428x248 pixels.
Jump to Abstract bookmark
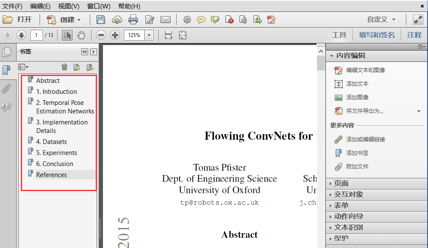(x=48, y=81)
